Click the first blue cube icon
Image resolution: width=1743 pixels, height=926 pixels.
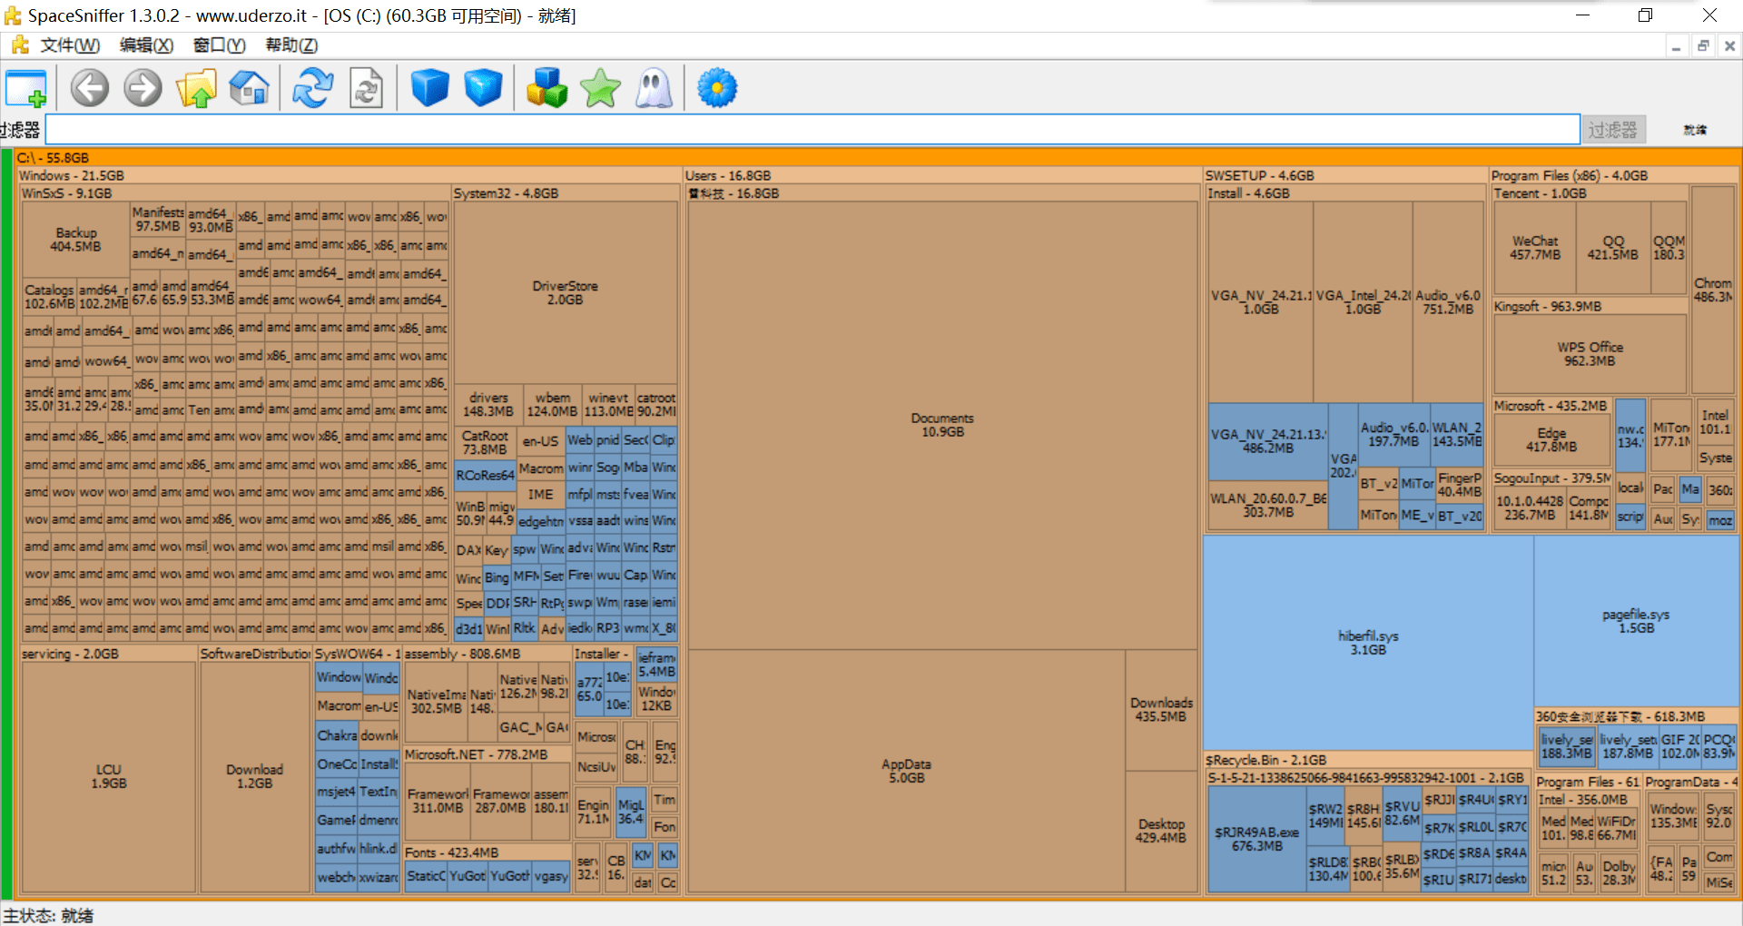point(429,89)
